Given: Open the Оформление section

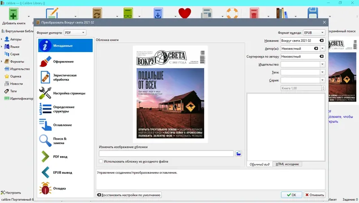Looking at the screenshot, I should tap(66, 62).
